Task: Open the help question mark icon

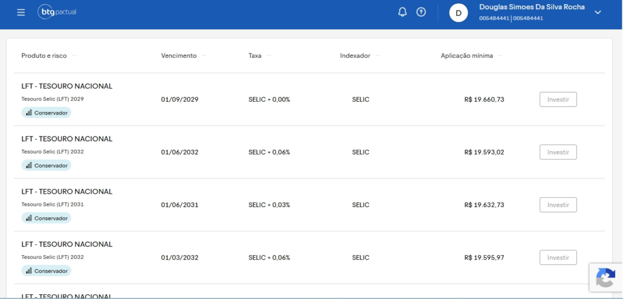Action: pyautogui.click(x=421, y=12)
